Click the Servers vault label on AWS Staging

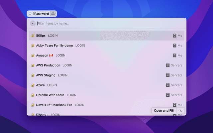pos(176,75)
